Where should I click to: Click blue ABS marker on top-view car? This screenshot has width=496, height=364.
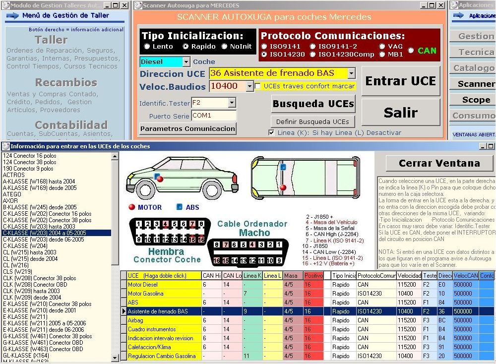(283, 167)
